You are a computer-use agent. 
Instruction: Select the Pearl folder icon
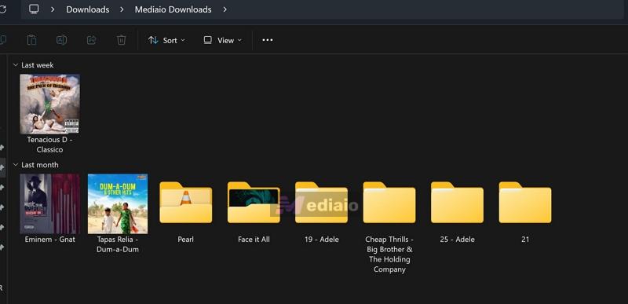(185, 202)
